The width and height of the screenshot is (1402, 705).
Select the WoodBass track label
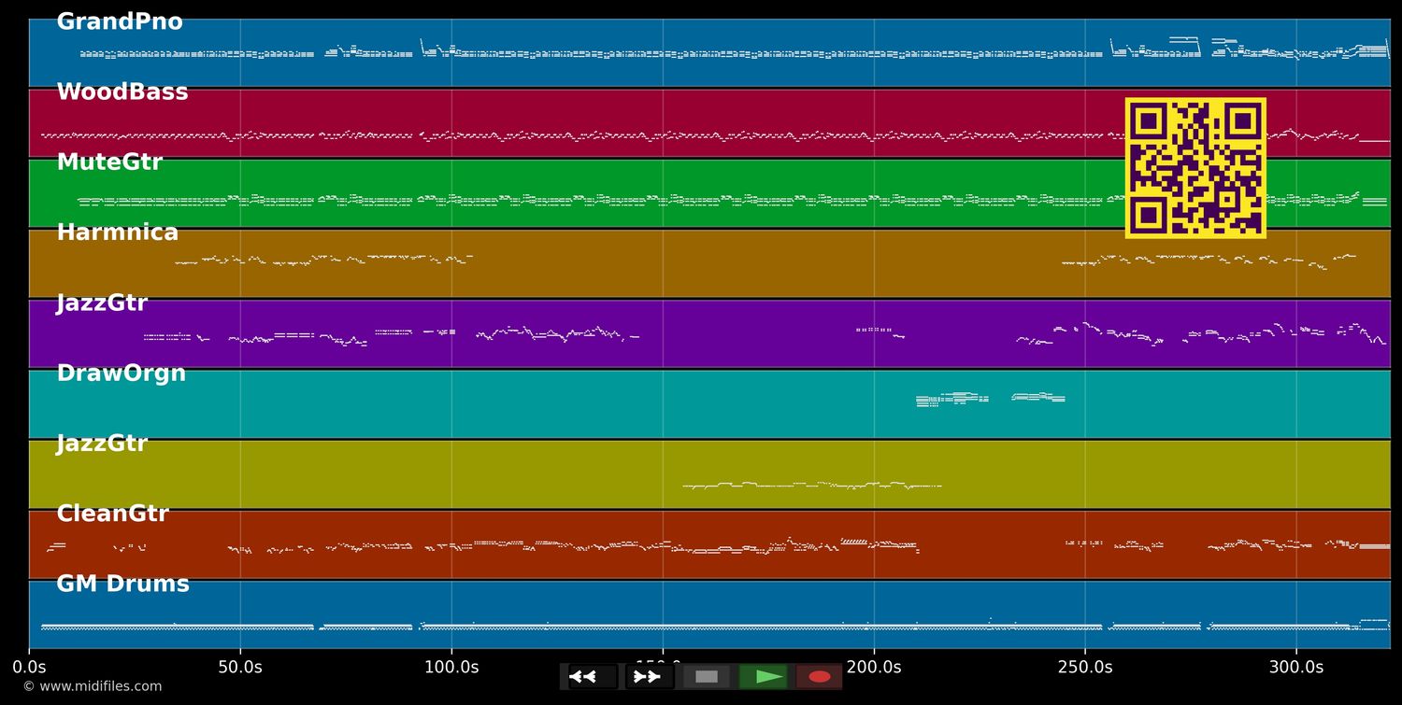coord(122,92)
